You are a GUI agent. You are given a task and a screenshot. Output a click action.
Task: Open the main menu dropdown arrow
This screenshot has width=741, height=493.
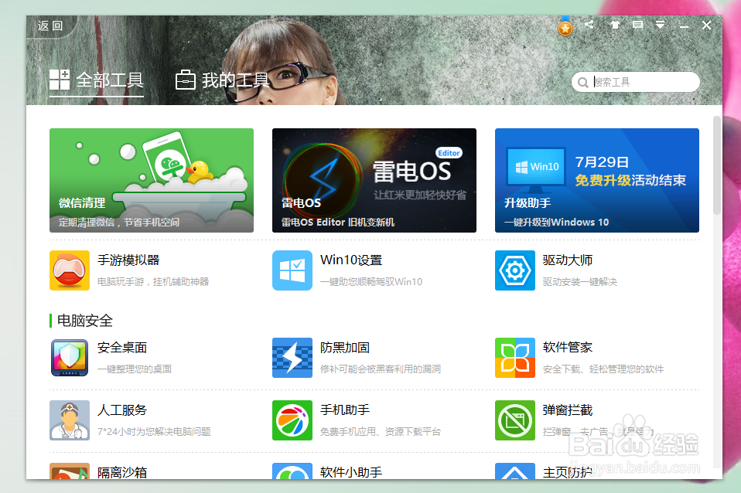[661, 25]
